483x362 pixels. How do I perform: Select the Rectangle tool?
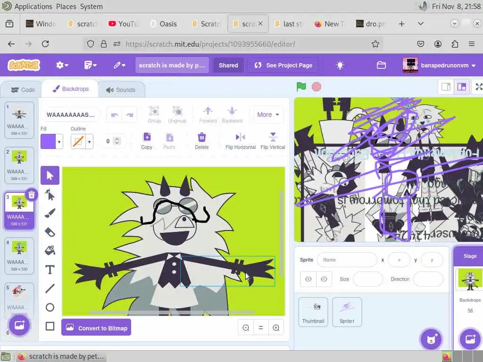pyautogui.click(x=50, y=326)
